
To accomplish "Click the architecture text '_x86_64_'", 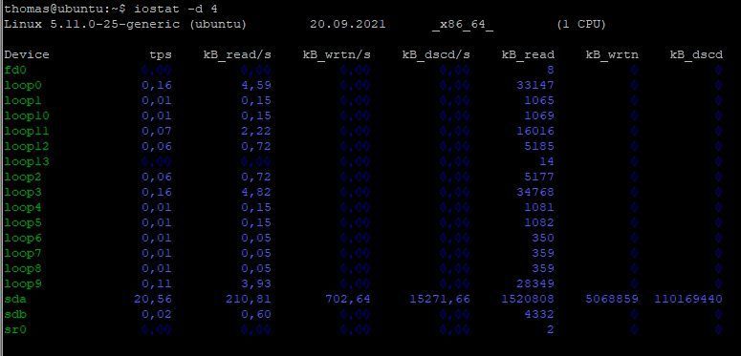I will point(463,25).
